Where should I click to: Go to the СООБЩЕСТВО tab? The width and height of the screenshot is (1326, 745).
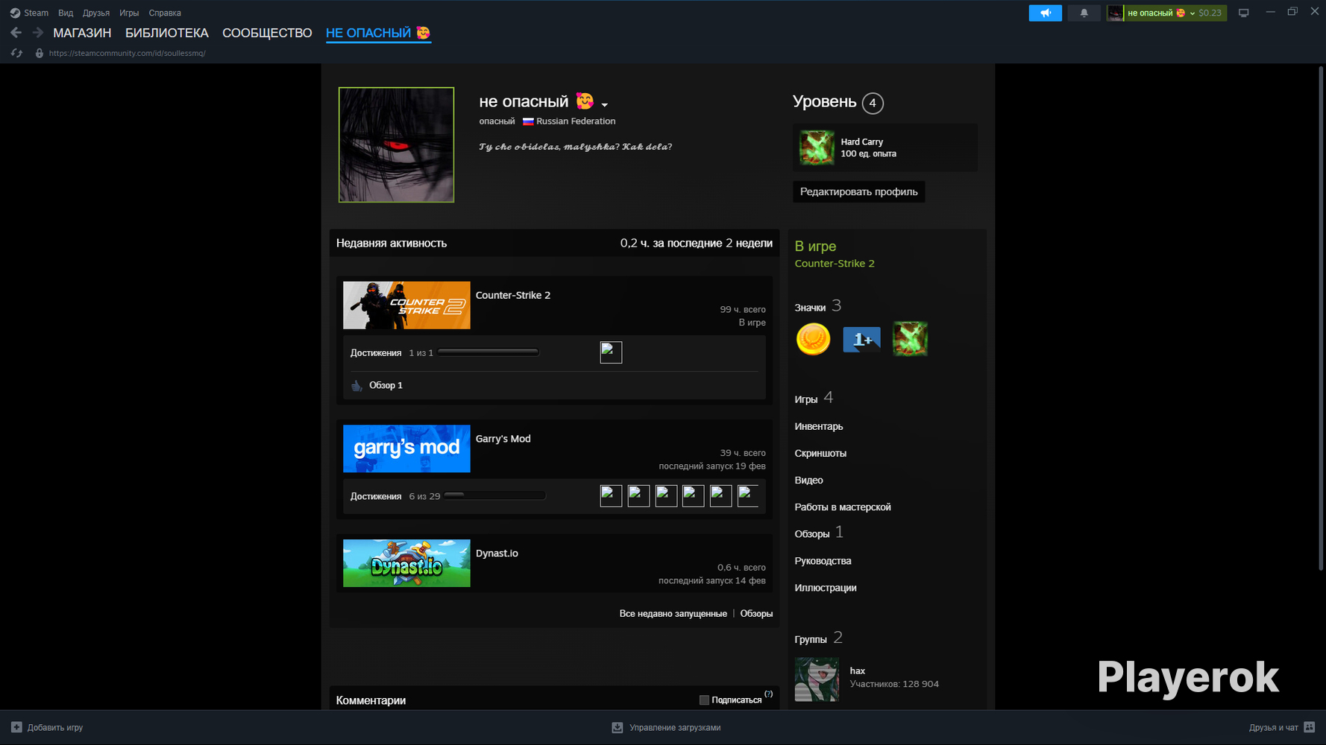pyautogui.click(x=267, y=33)
